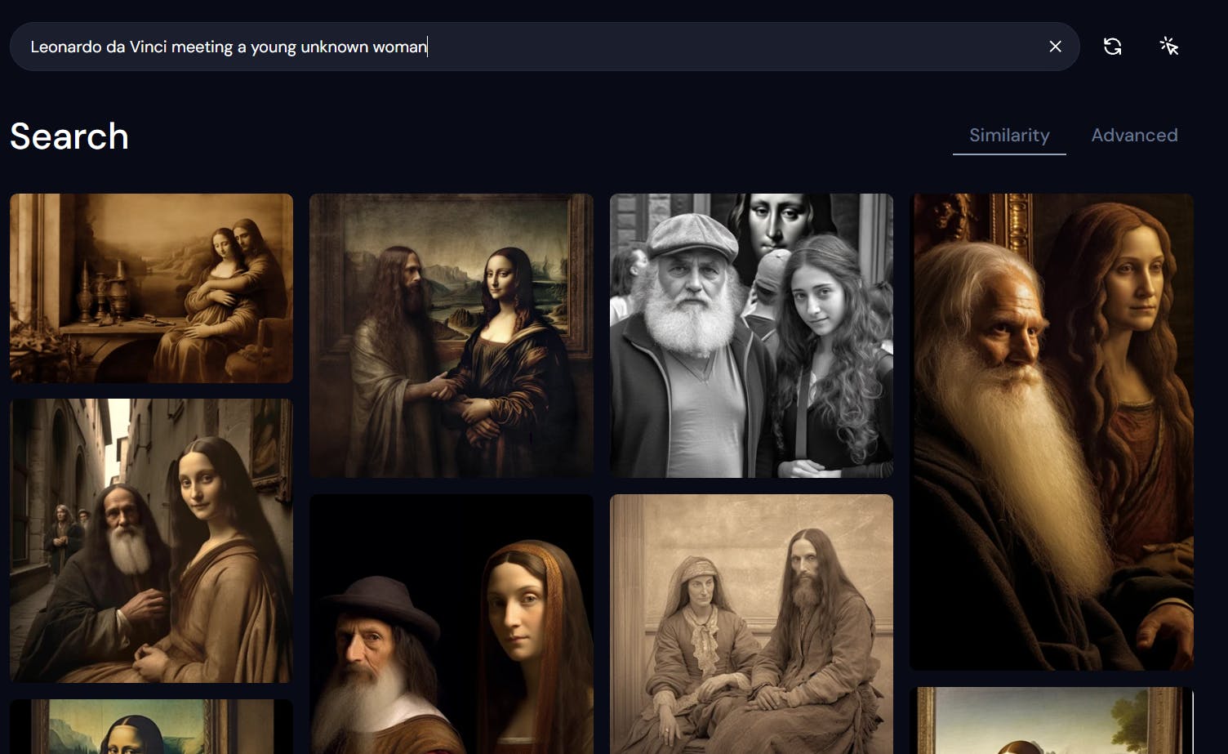
Task: Open sepia photo of seated couple
Action: 751,624
